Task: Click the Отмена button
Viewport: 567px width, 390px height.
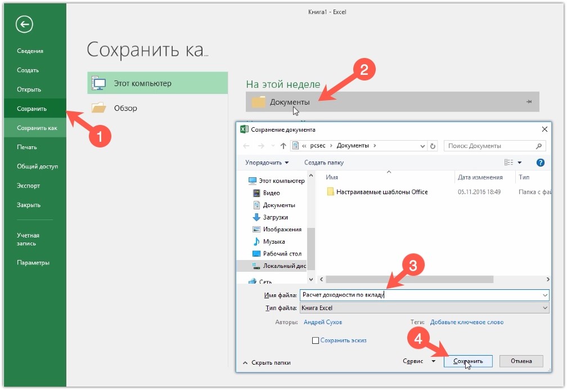Action: (521, 361)
